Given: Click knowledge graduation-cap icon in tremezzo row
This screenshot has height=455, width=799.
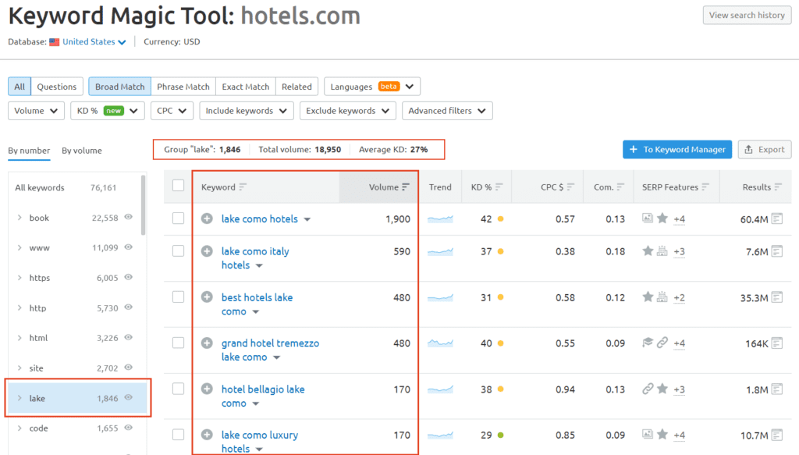Looking at the screenshot, I should click(x=647, y=343).
